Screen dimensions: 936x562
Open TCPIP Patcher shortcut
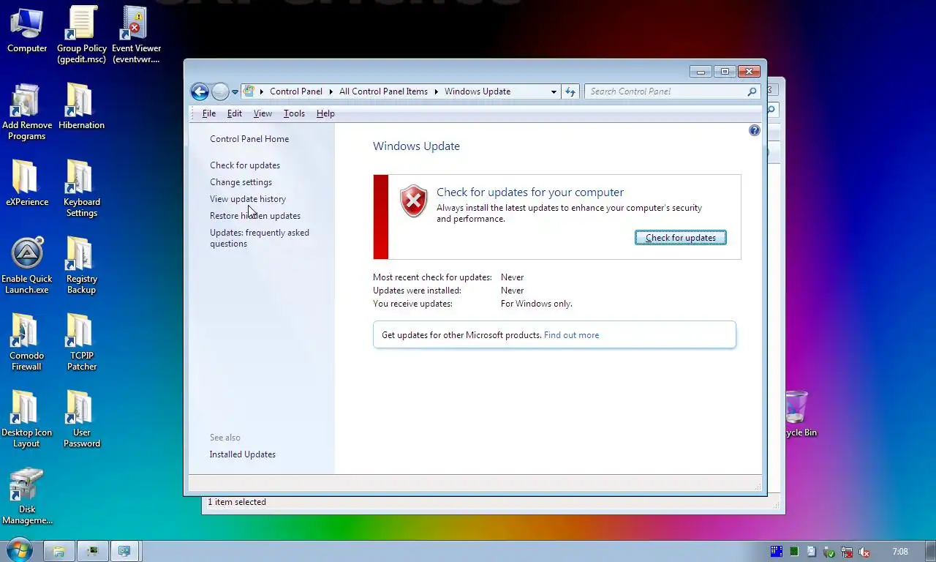[x=81, y=342]
